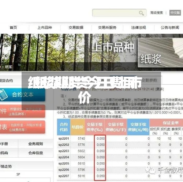Screen dimensions: 183x182
Task: Click settlement price 5796
Action: [81, 170]
